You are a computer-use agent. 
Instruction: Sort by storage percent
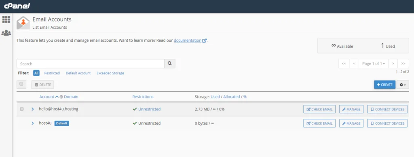(x=245, y=97)
